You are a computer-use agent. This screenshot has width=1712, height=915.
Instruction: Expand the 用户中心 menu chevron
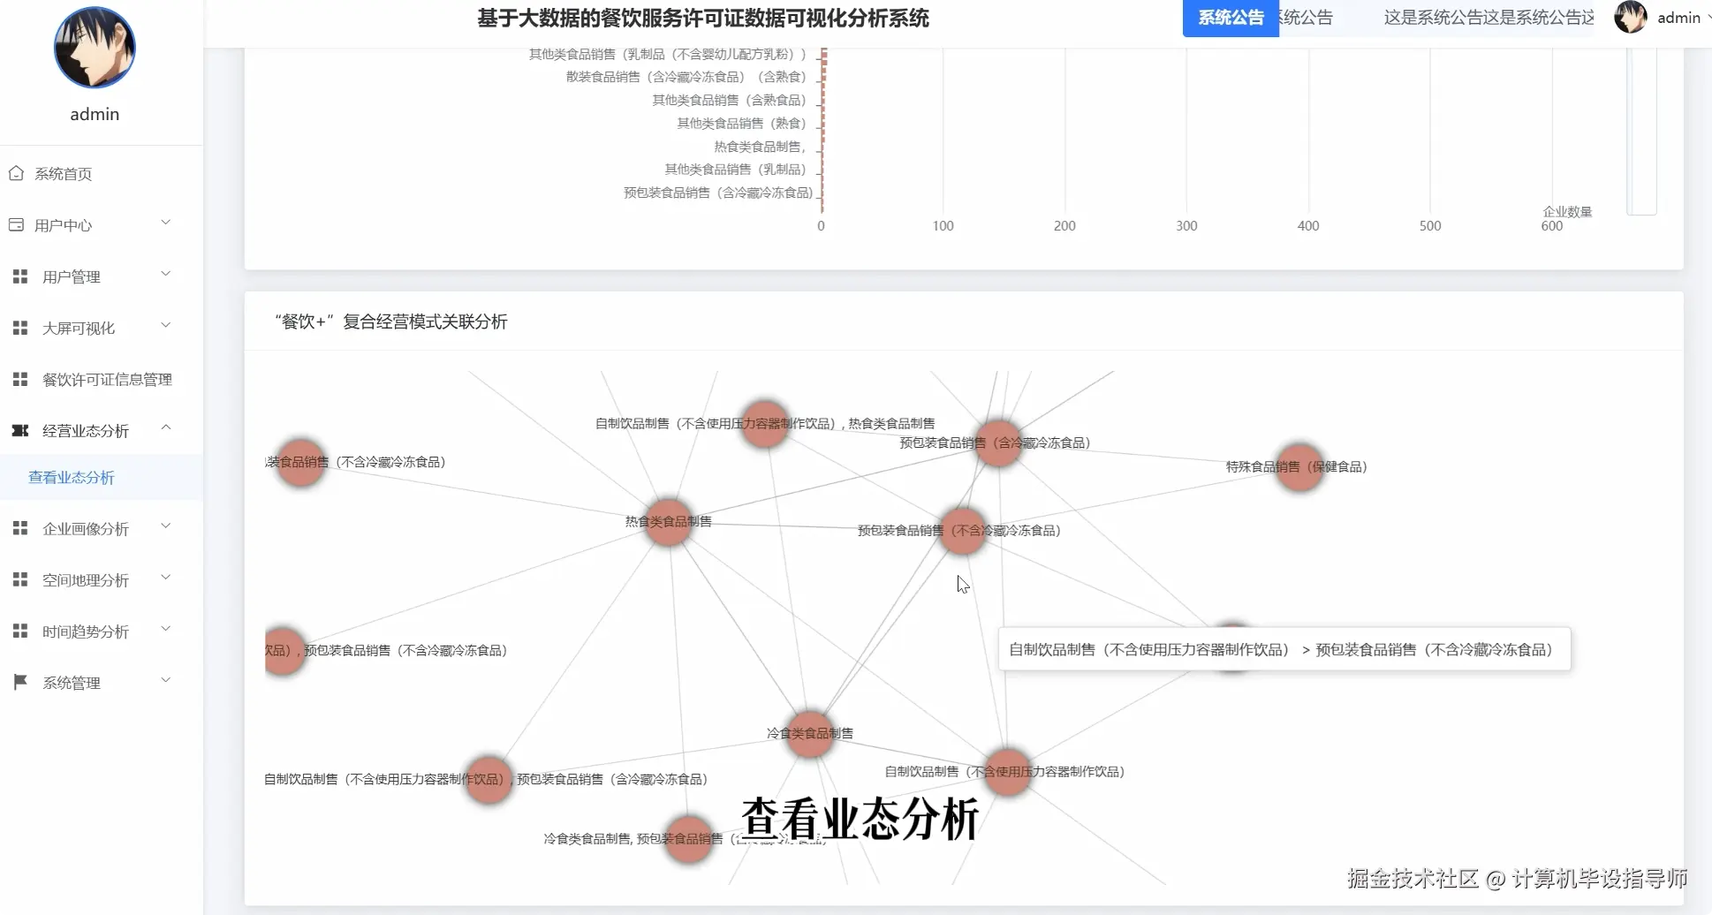pos(165,223)
